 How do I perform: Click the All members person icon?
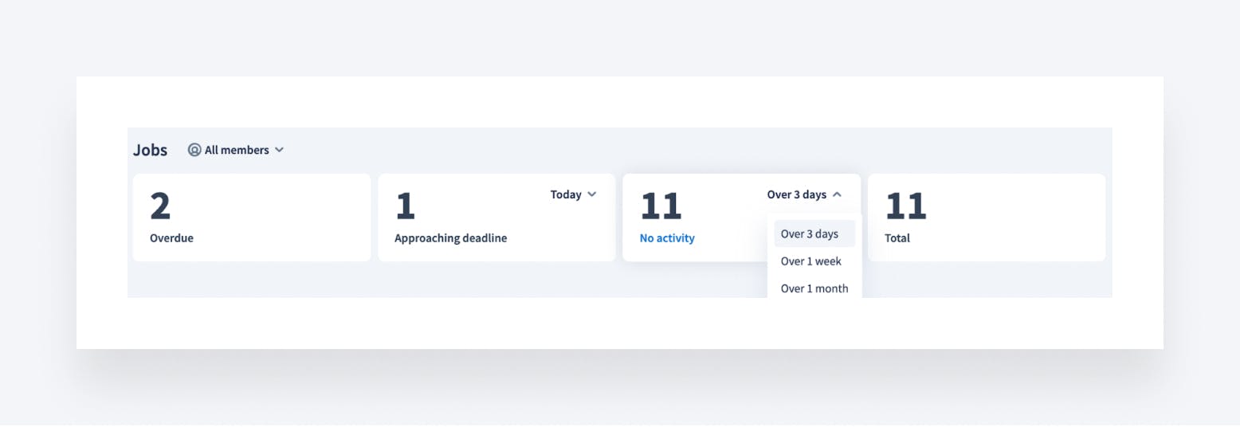click(x=194, y=150)
